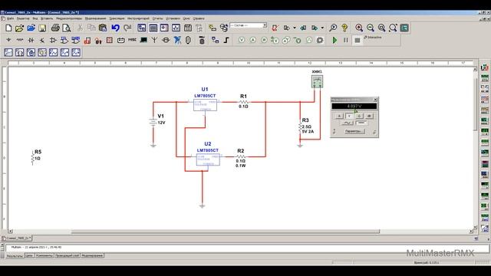Open a file with yellow folder icon
The height and width of the screenshot is (276, 491).
point(19,28)
